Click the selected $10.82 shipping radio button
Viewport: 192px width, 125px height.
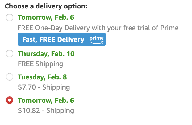(9, 101)
